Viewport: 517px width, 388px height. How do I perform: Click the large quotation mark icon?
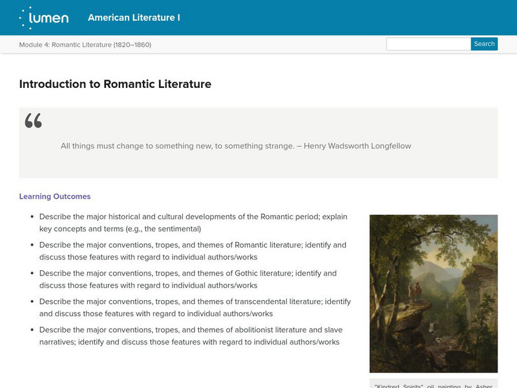(33, 121)
